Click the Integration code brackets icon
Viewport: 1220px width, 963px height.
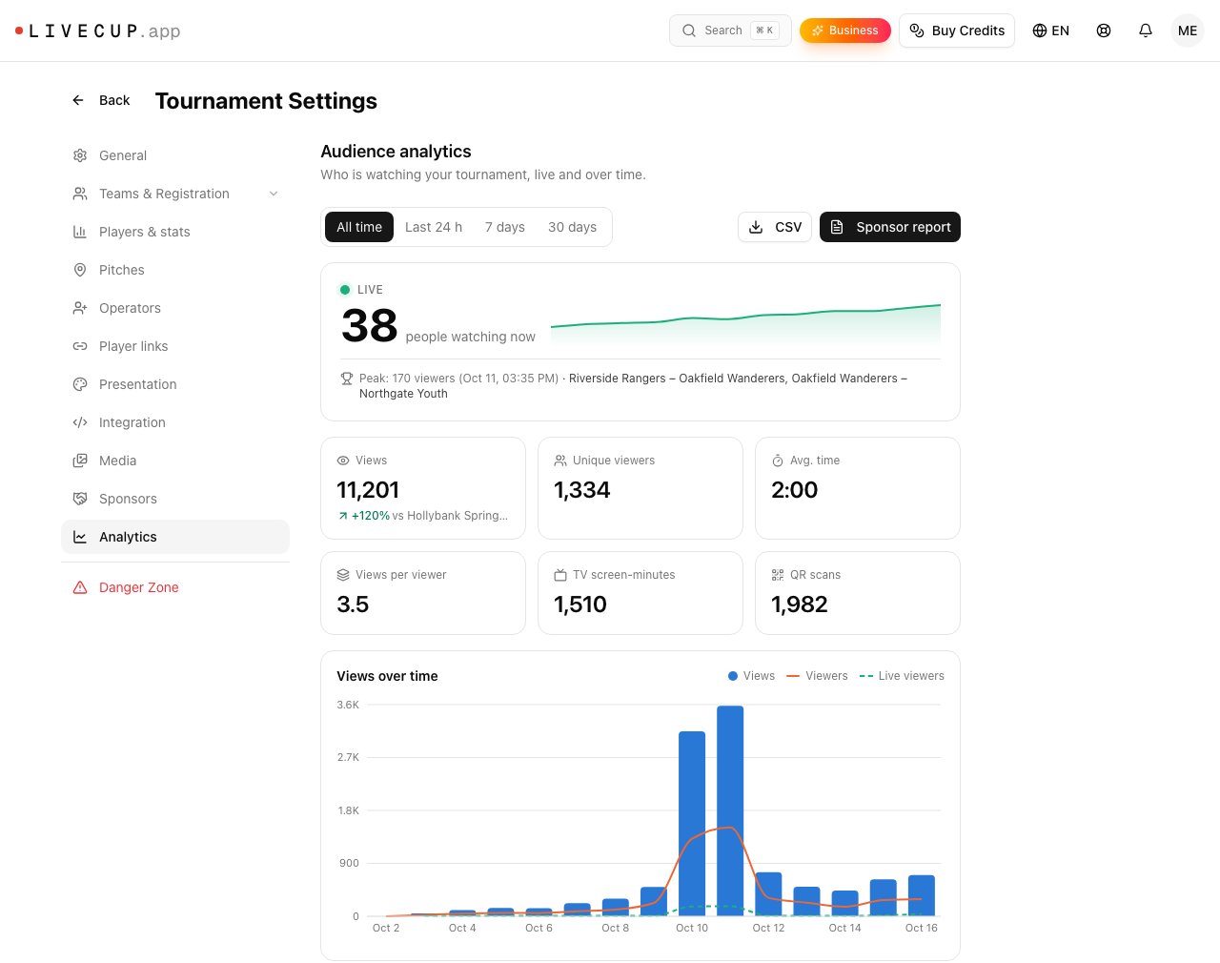tap(80, 422)
